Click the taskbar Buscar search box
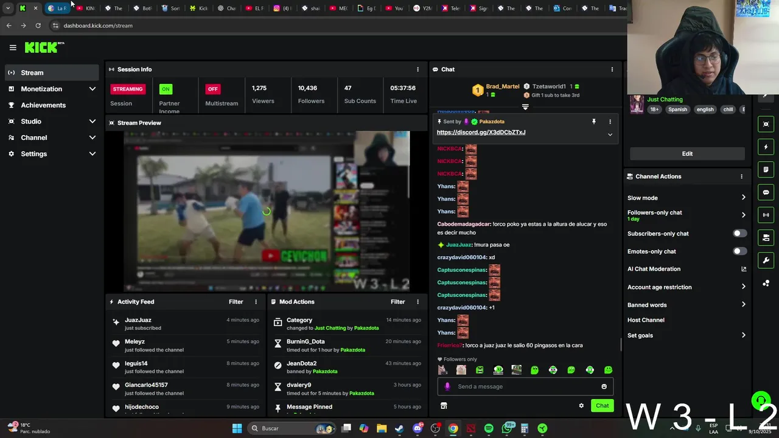The width and height of the screenshot is (779, 438). point(292,428)
